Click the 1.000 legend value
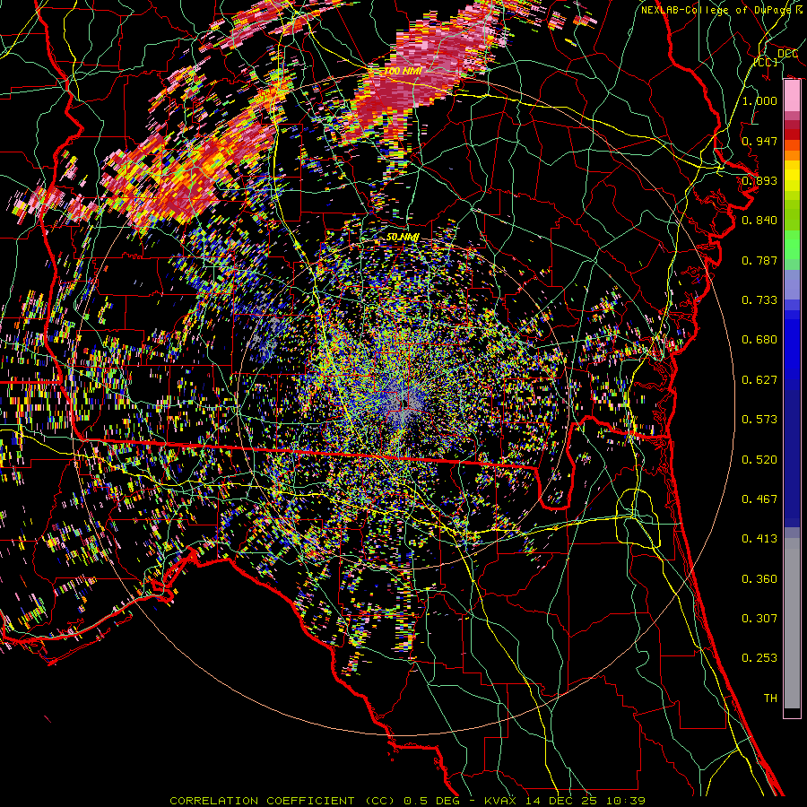807x807 pixels. pos(759,100)
